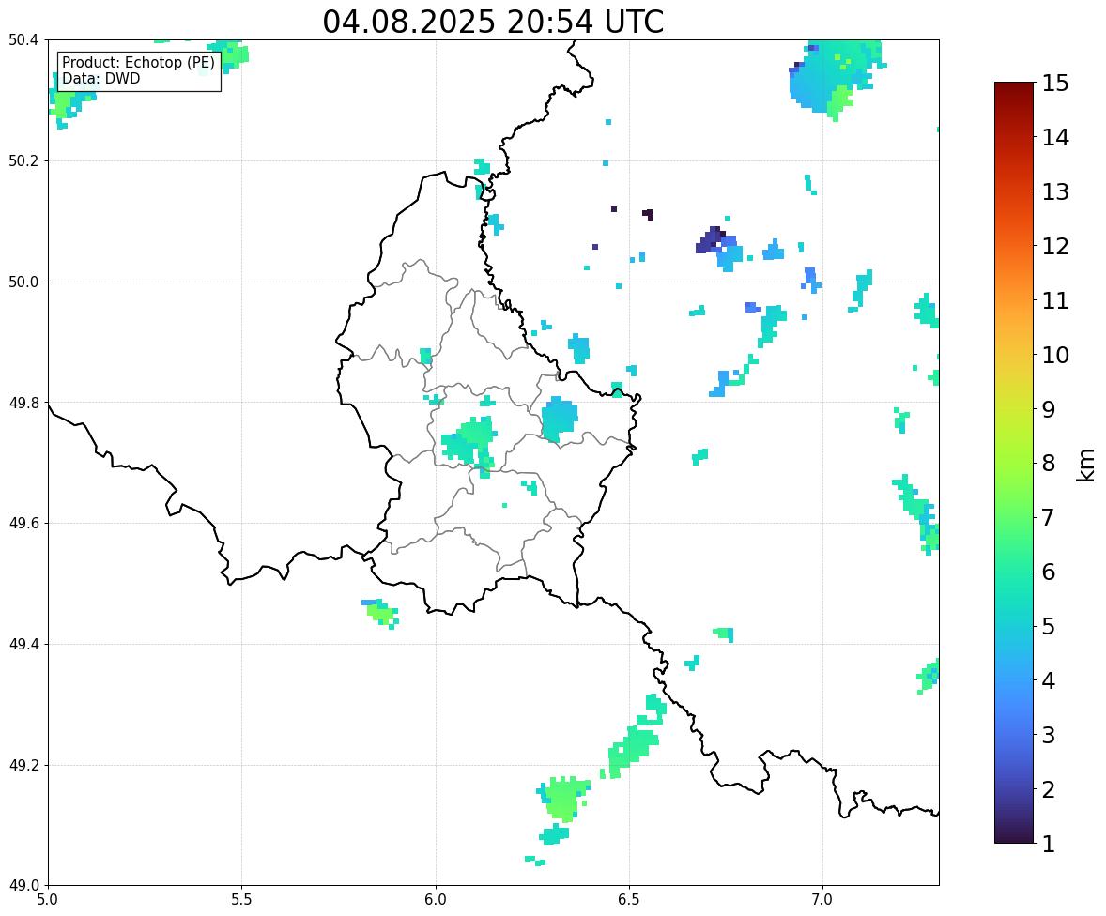Pick colorbar tick value 15

[x=1055, y=84]
